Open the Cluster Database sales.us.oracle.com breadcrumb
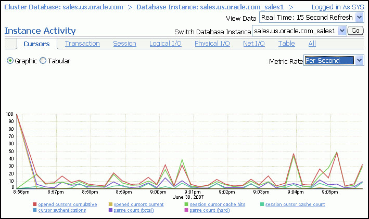This screenshot has height=219, width=369. pos(63,7)
